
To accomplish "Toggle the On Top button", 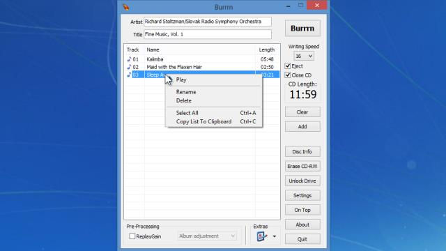I will click(302, 210).
